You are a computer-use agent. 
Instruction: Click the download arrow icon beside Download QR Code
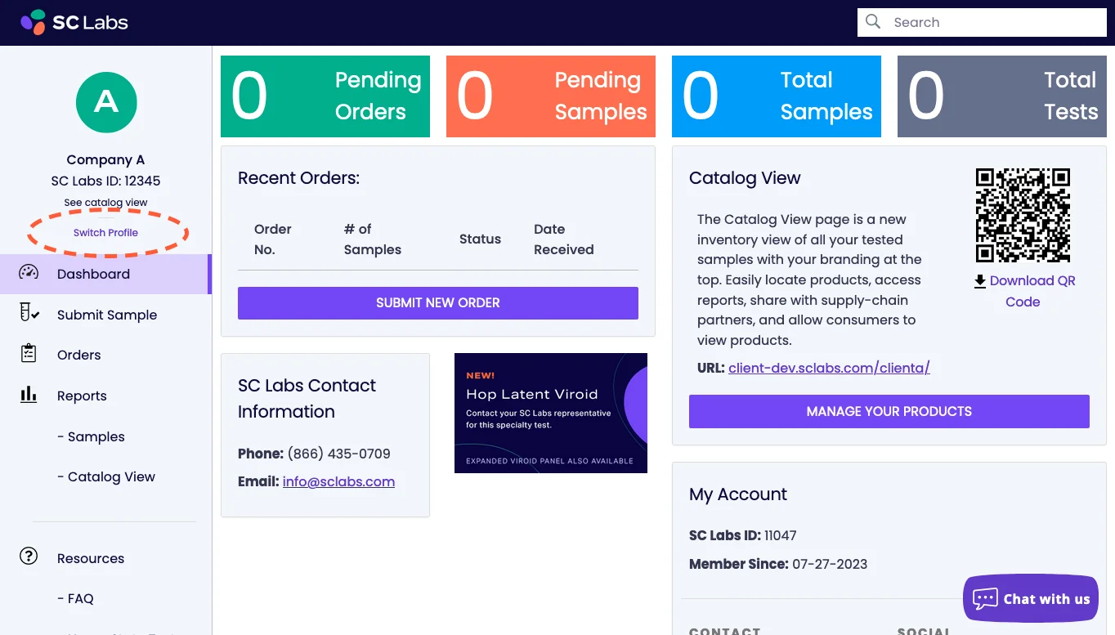click(979, 281)
